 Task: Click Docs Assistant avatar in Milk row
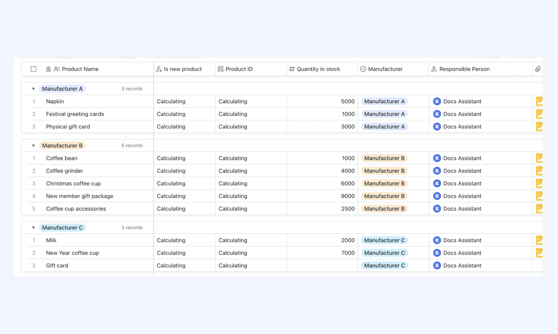coord(437,240)
